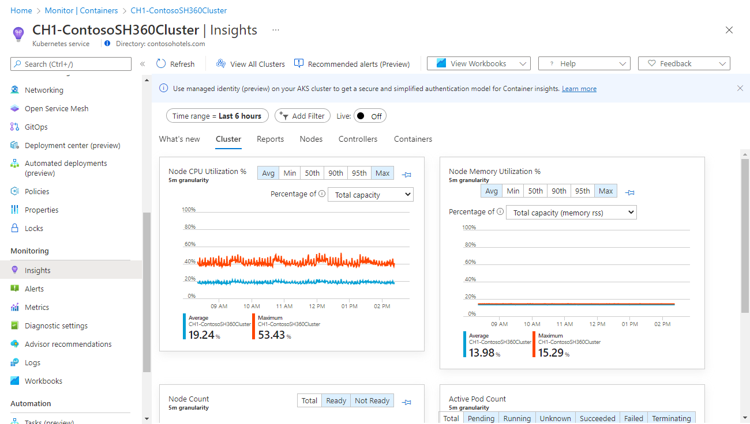Image resolution: width=750 pixels, height=424 pixels.
Task: Click the Add Filter button
Action: pos(303,116)
